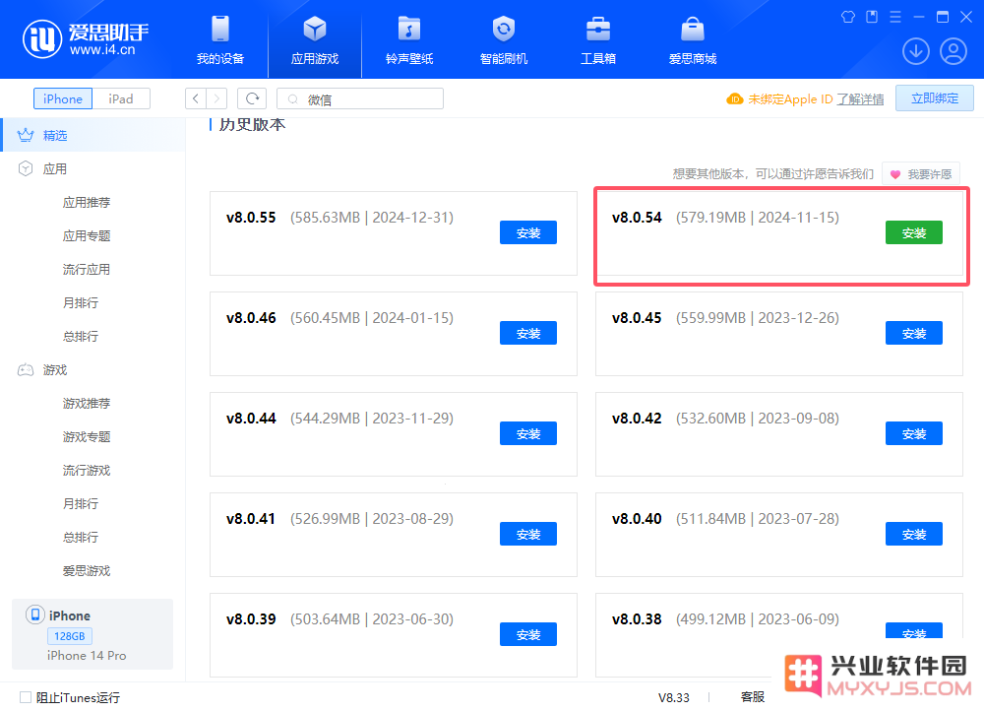This screenshot has width=984, height=712.
Task: Install version v8.0.54
Action: pyautogui.click(x=914, y=233)
